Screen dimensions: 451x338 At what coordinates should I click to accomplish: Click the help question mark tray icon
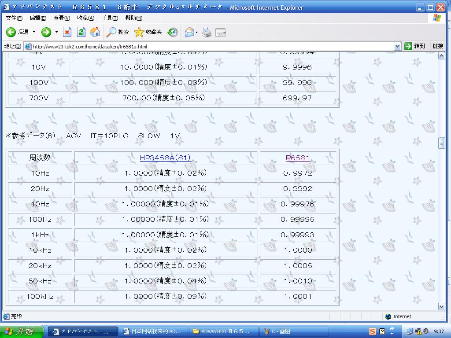pos(382,331)
